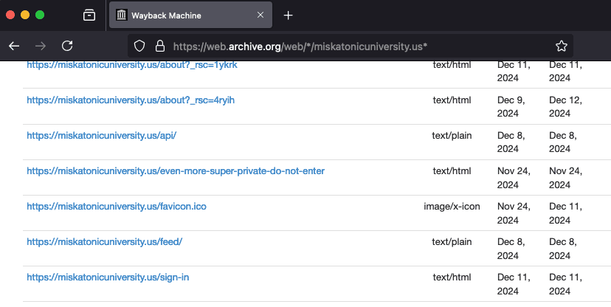
Task: Open the tab overview box icon
Action: coord(89,15)
